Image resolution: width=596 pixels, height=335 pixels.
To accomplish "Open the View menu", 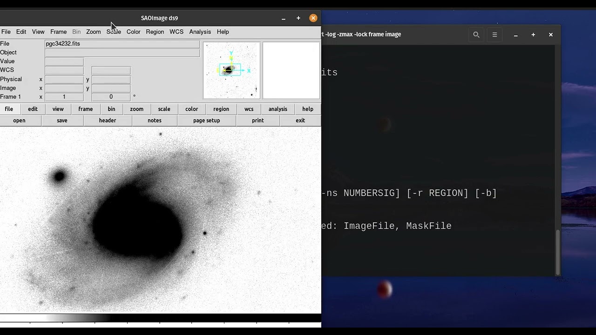I will point(38,32).
